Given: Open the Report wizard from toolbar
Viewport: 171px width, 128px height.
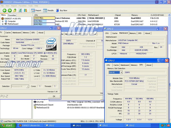Looking at the screenshot, I should pos(36,10).
